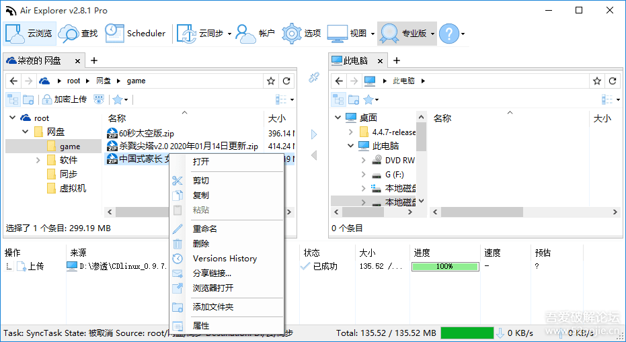
Task: Choose 删除 in the context menu
Action: (227, 244)
